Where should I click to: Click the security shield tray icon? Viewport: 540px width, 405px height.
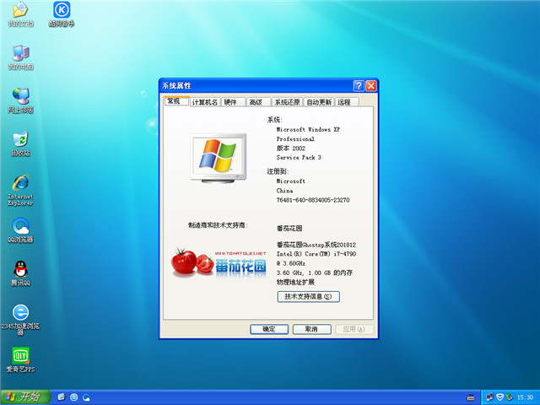point(499,397)
